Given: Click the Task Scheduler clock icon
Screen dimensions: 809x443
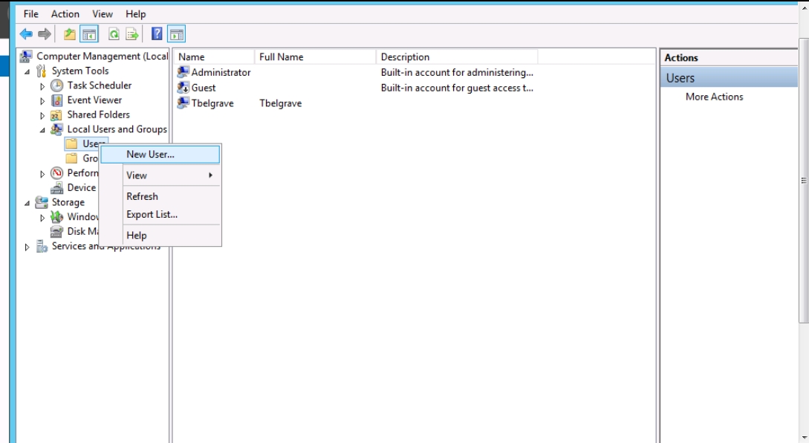Looking at the screenshot, I should click(x=56, y=85).
